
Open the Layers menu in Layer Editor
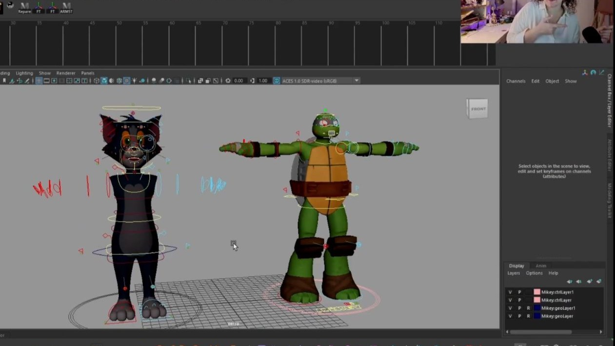tap(514, 273)
